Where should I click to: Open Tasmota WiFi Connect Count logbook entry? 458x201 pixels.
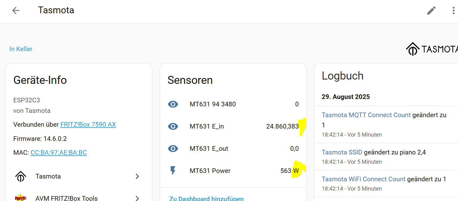(363, 179)
